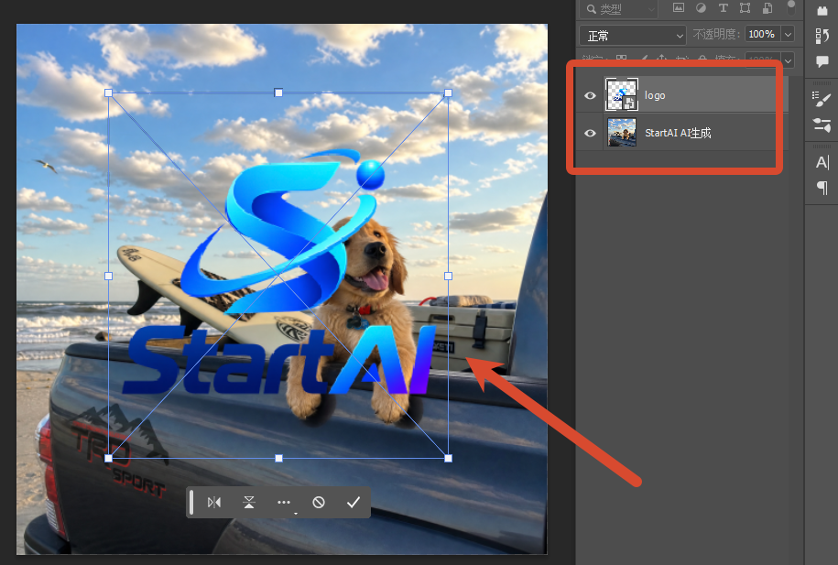Click the top-left transform corner handle
This screenshot has width=838, height=565.
tap(108, 93)
